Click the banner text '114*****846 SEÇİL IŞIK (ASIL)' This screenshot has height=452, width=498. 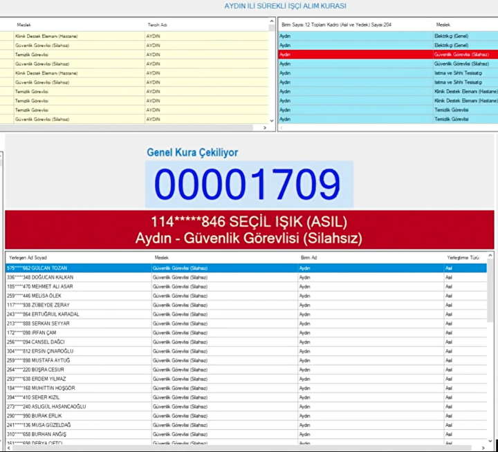[249, 222]
